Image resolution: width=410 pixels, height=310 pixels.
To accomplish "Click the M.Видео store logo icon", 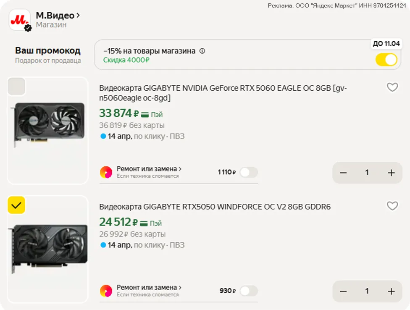I will click(20, 20).
